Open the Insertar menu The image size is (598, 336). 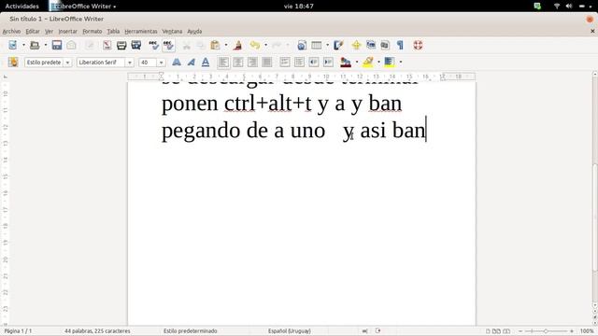click(x=67, y=31)
